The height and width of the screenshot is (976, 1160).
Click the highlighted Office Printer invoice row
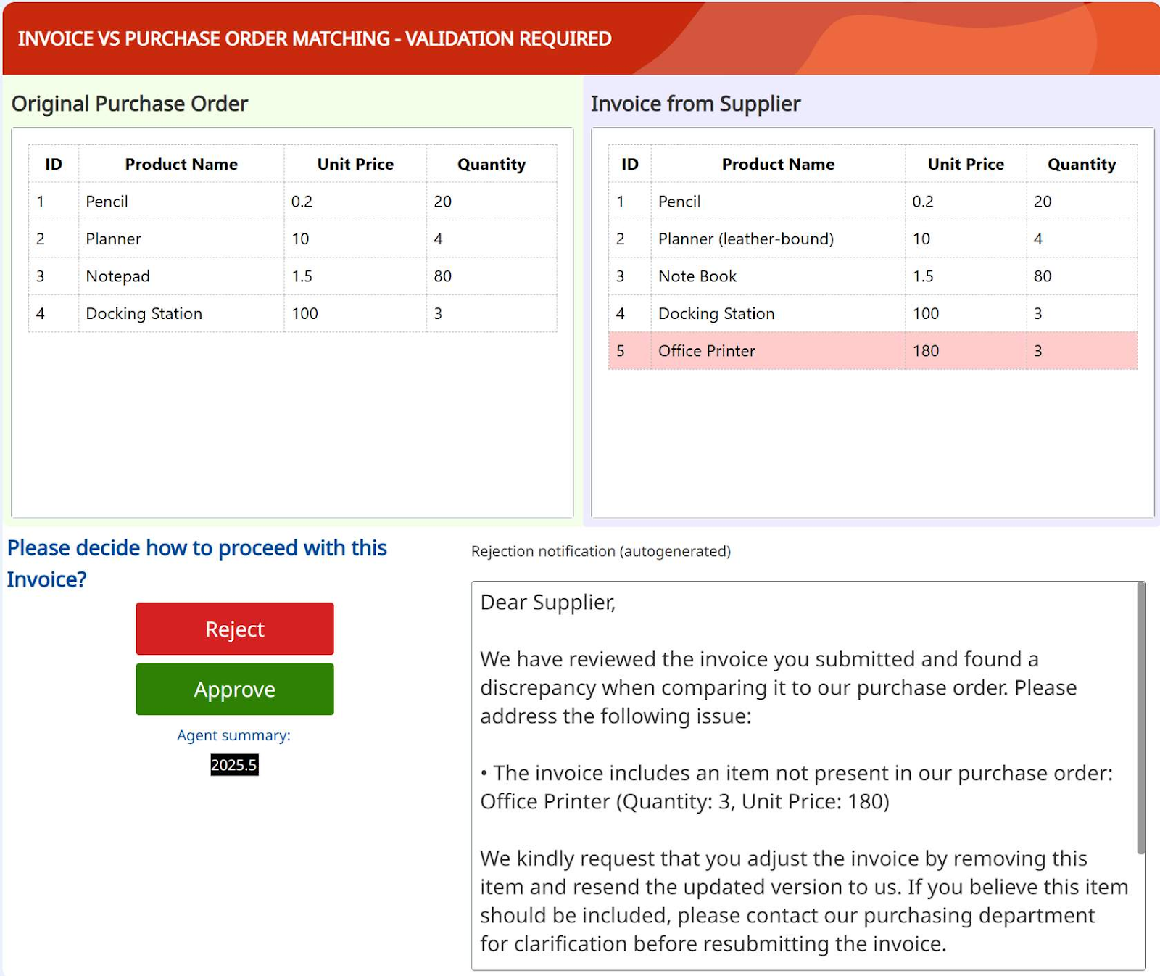coord(873,351)
